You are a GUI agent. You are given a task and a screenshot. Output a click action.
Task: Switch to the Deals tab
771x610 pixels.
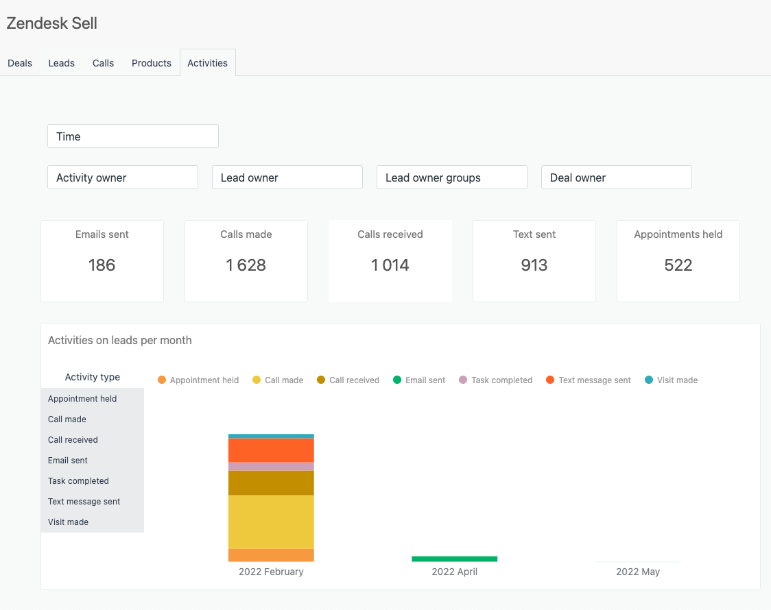[20, 62]
